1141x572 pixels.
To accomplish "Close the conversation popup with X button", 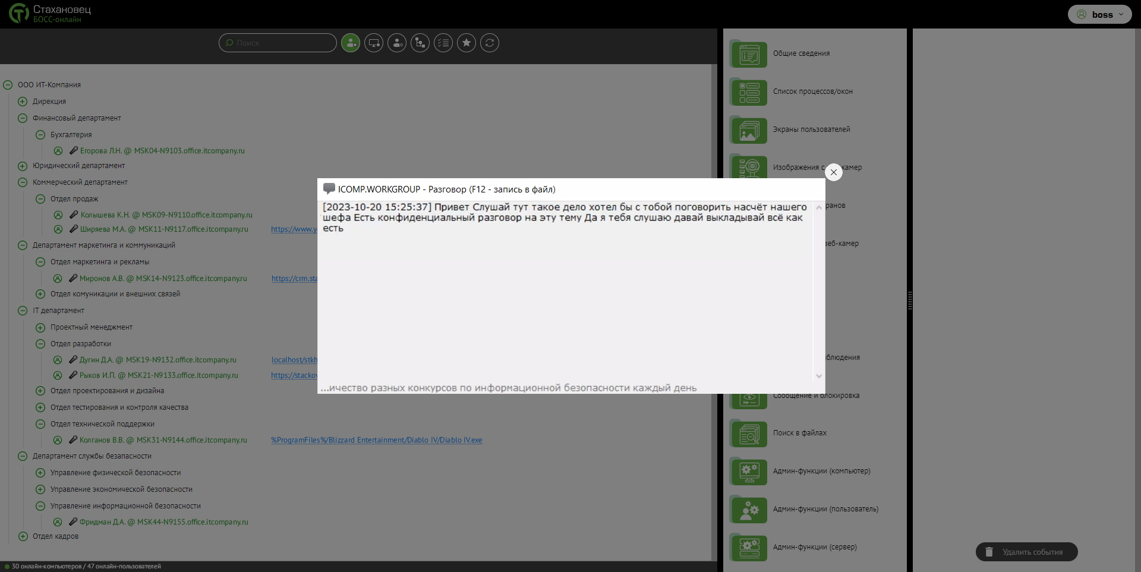I will 833,172.
